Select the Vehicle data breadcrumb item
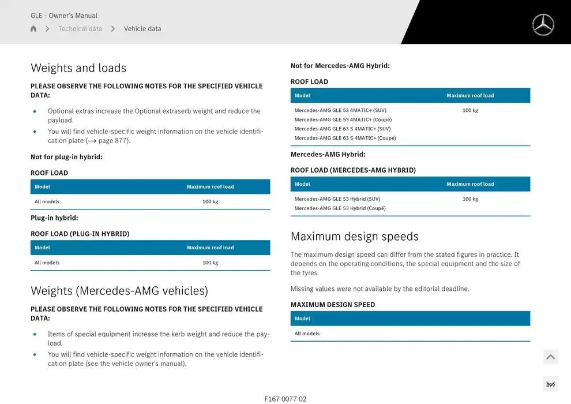The image size is (571, 404). (x=142, y=29)
